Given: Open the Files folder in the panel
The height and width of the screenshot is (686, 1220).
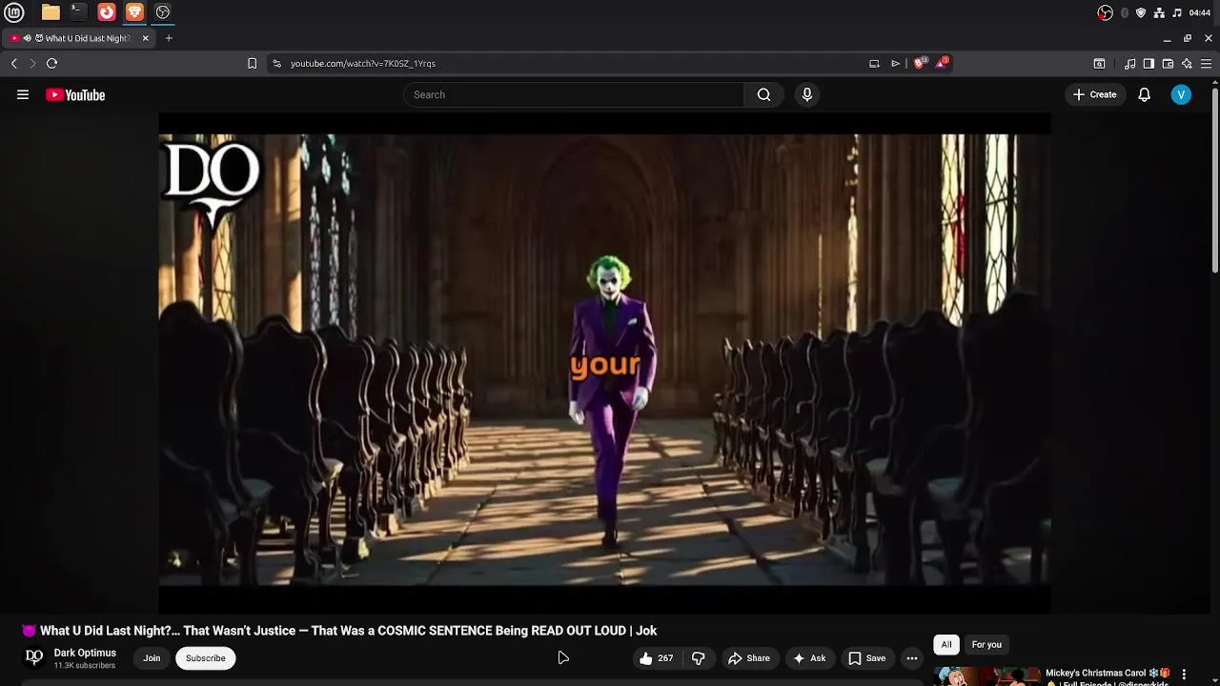Looking at the screenshot, I should (51, 12).
